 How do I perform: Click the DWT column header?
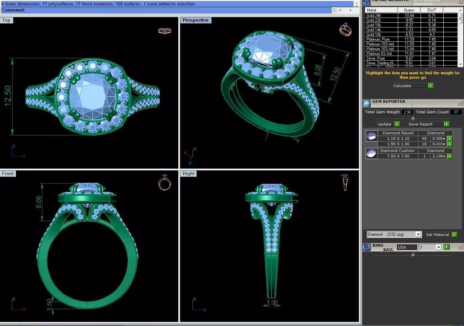click(432, 10)
